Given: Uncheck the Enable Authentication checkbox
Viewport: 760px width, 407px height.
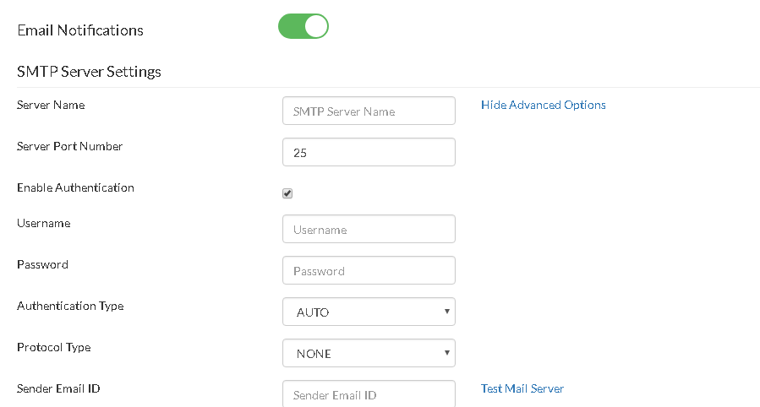Looking at the screenshot, I should 287,193.
